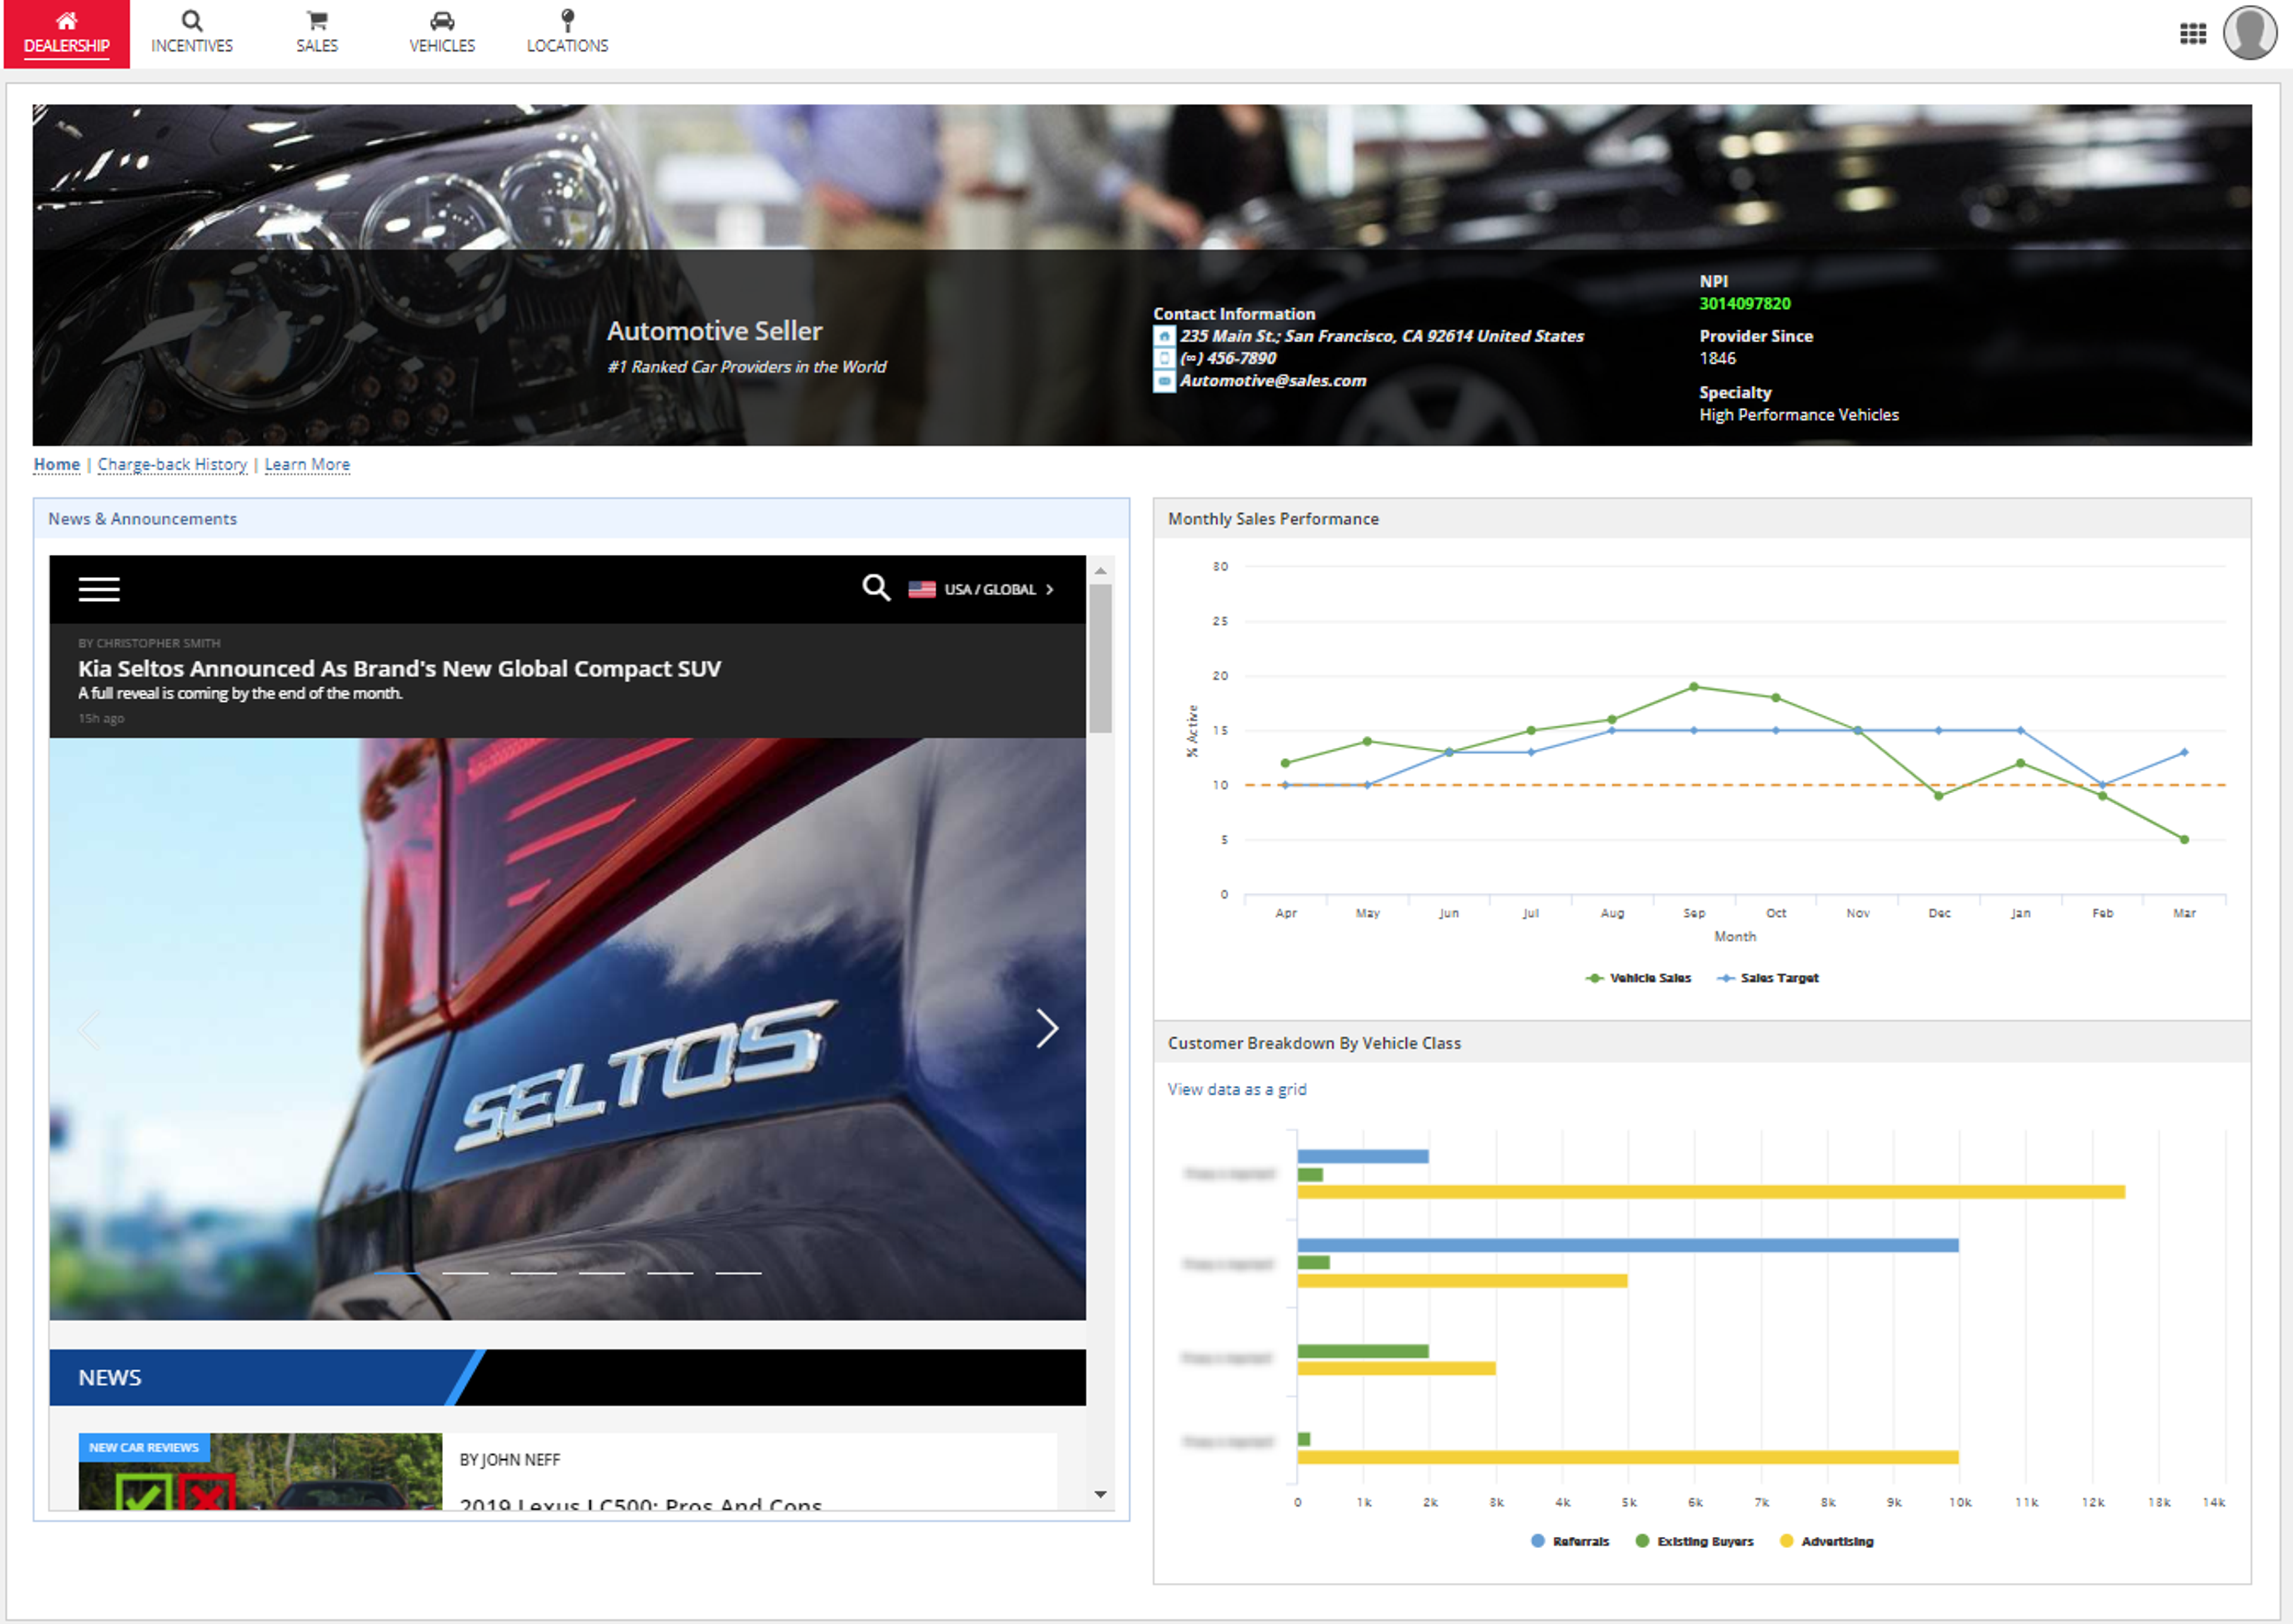Click the email icon beside Automotive@sales.com
The width and height of the screenshot is (2293, 1624).
coord(1163,381)
